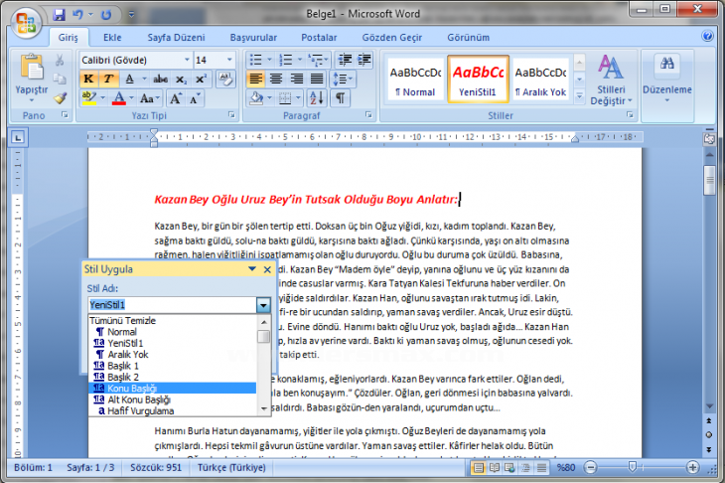Apply the YeniStil1 style thumbnail
Image resolution: width=725 pixels, height=483 pixels.
pos(478,80)
